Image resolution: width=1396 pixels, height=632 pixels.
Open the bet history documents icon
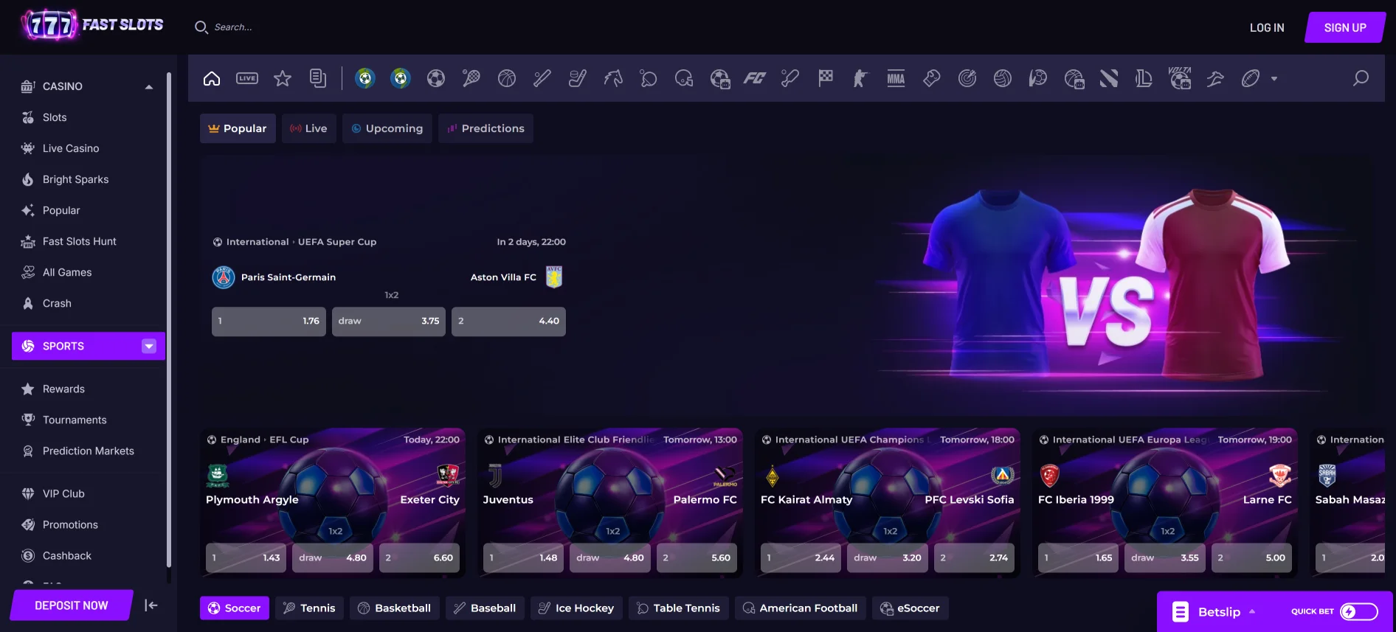coord(318,78)
